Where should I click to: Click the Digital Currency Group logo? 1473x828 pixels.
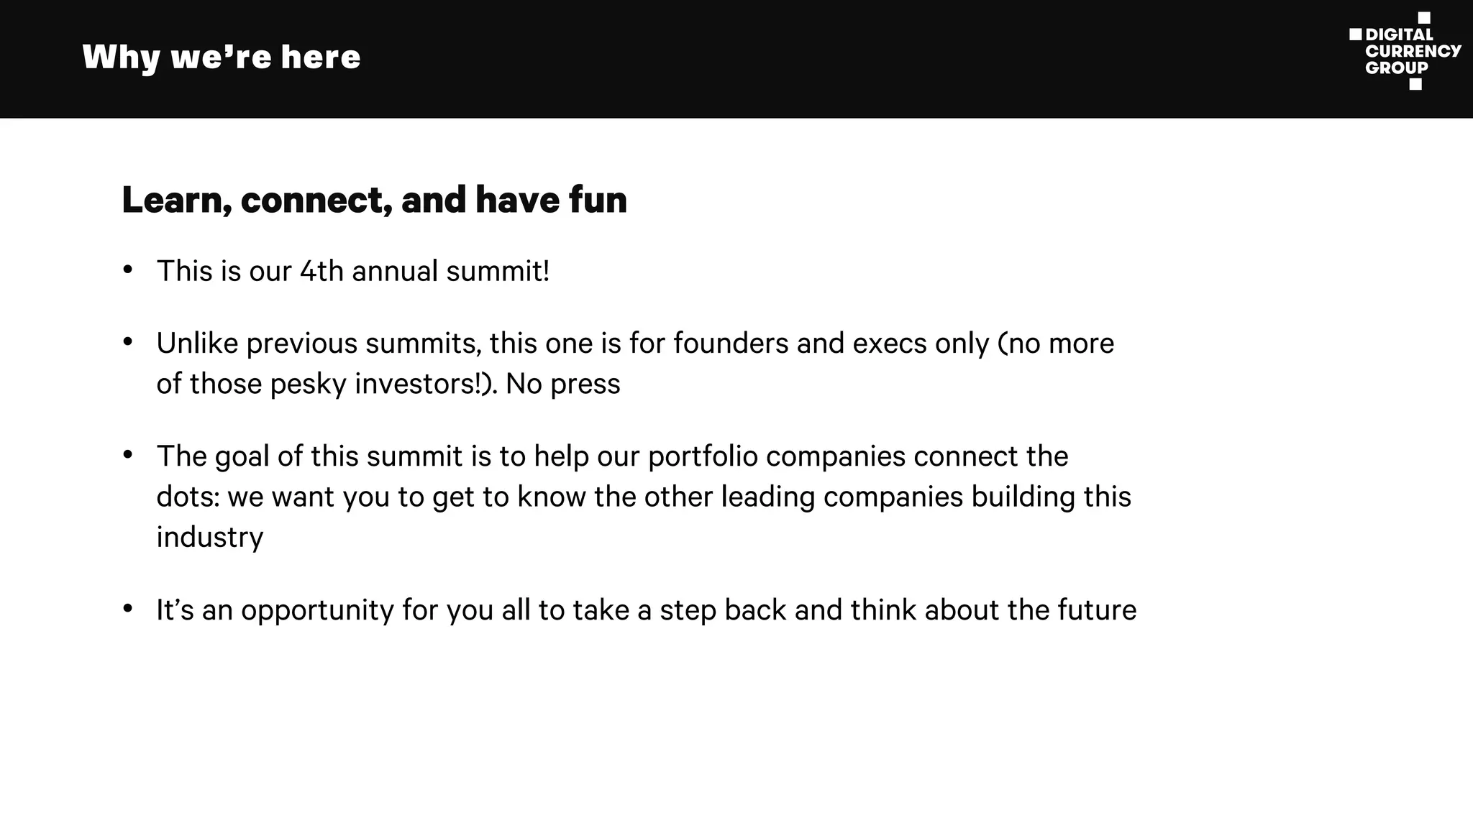[x=1405, y=51]
